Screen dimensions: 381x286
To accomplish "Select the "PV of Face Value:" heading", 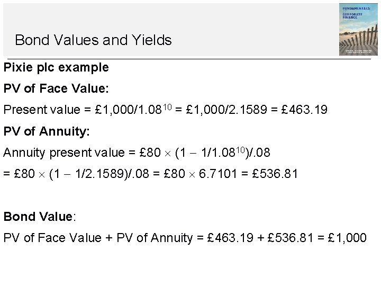I will (48, 89).
